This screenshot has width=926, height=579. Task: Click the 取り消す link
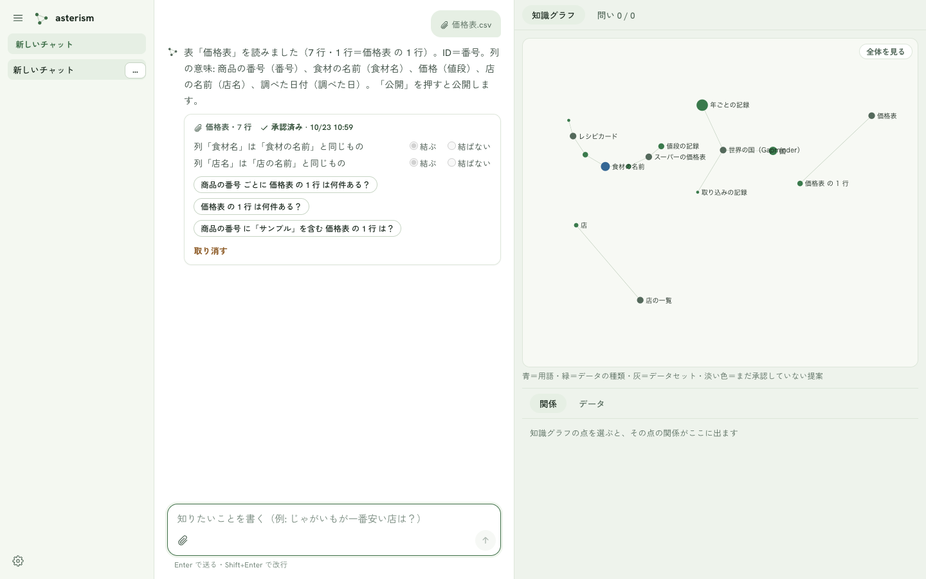(x=211, y=251)
